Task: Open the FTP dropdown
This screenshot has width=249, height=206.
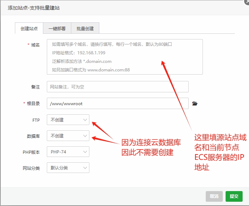Action: [x=68, y=120]
